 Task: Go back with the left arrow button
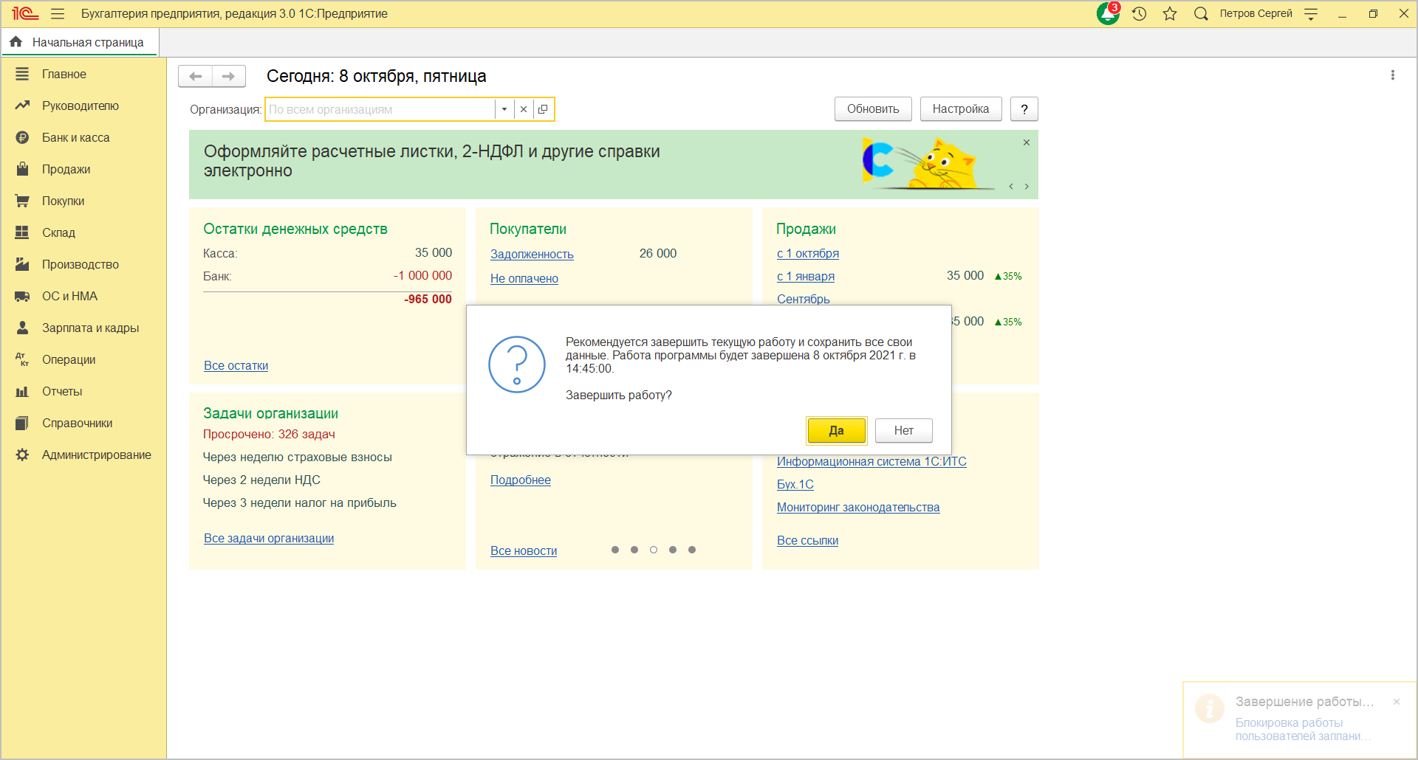point(195,76)
